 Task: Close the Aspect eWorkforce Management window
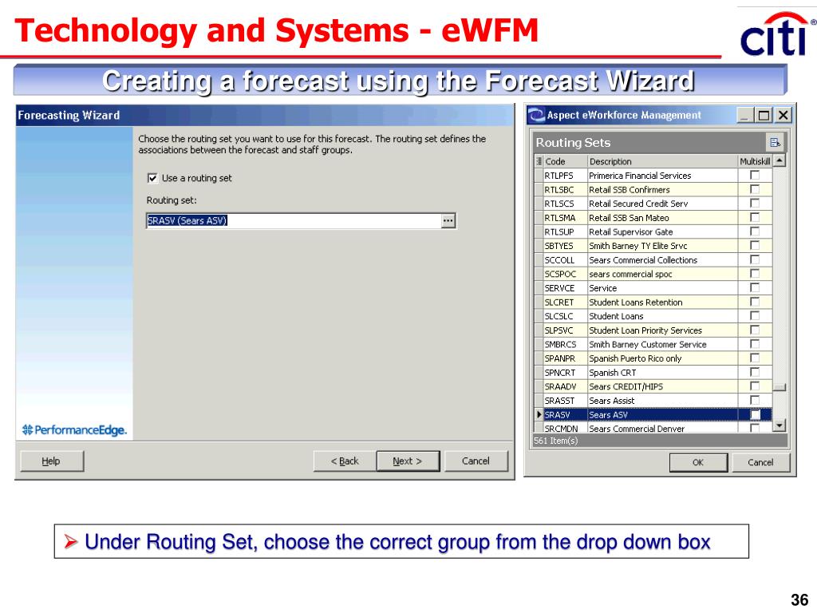[x=783, y=115]
